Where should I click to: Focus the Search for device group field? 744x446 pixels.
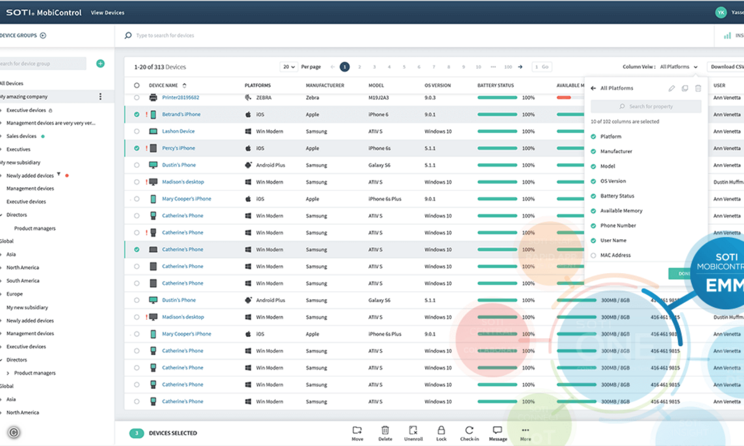[x=43, y=63]
